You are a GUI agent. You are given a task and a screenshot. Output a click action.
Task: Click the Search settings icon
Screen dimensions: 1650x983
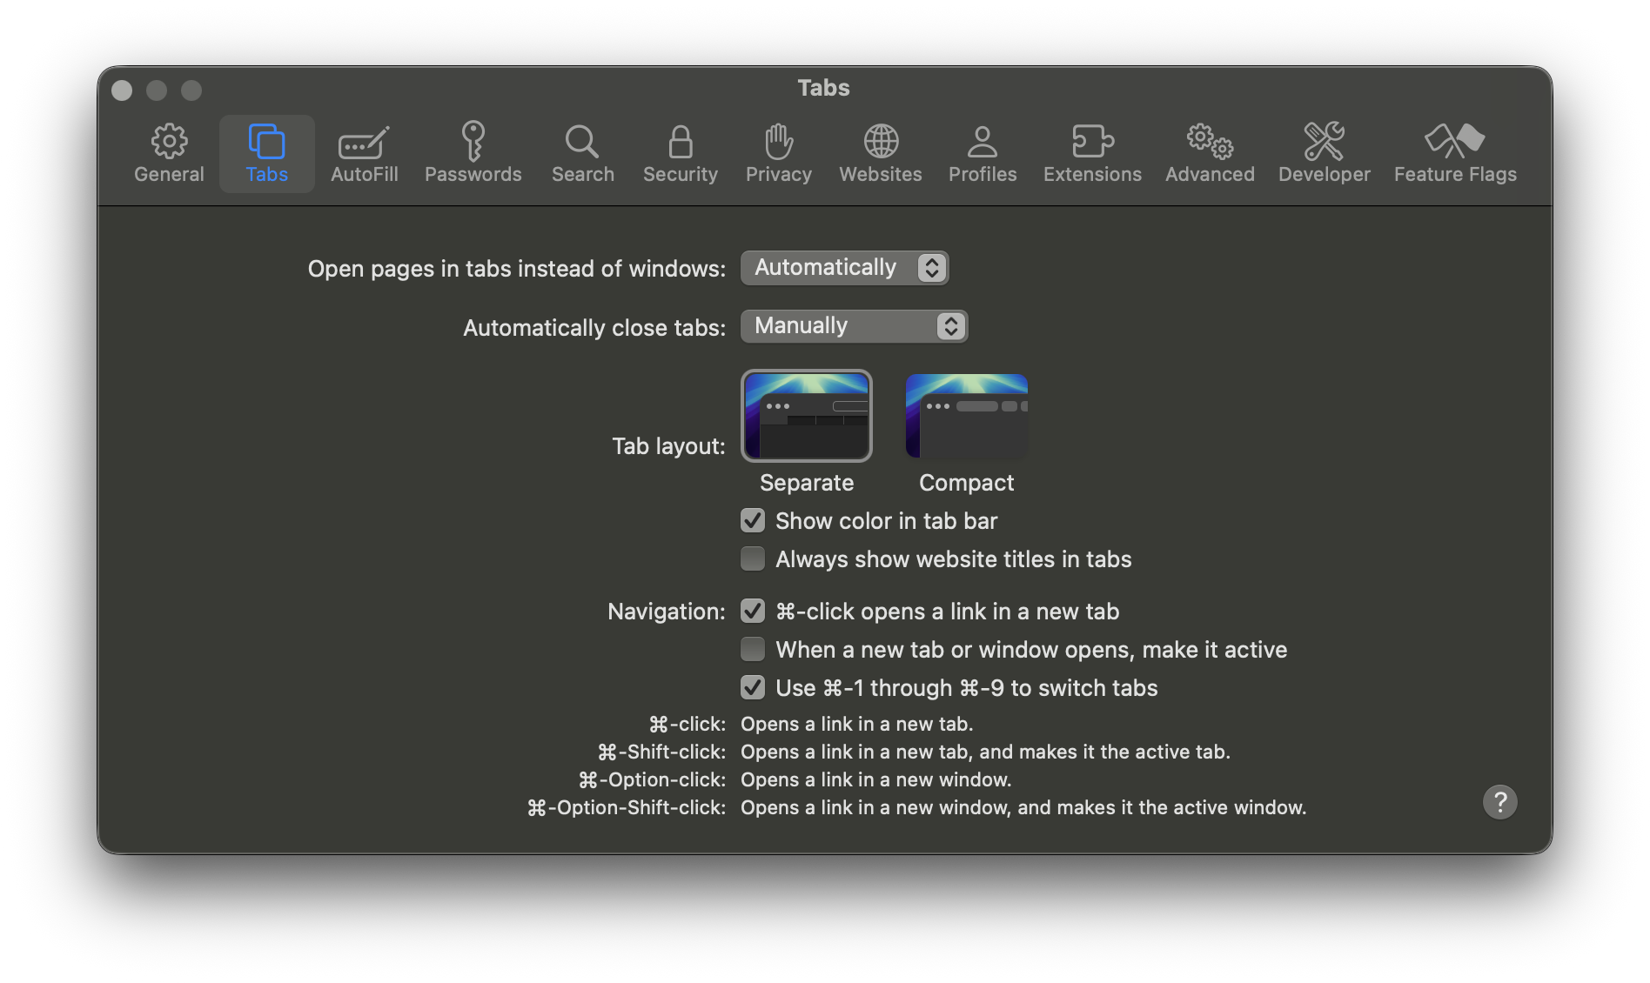point(581,153)
